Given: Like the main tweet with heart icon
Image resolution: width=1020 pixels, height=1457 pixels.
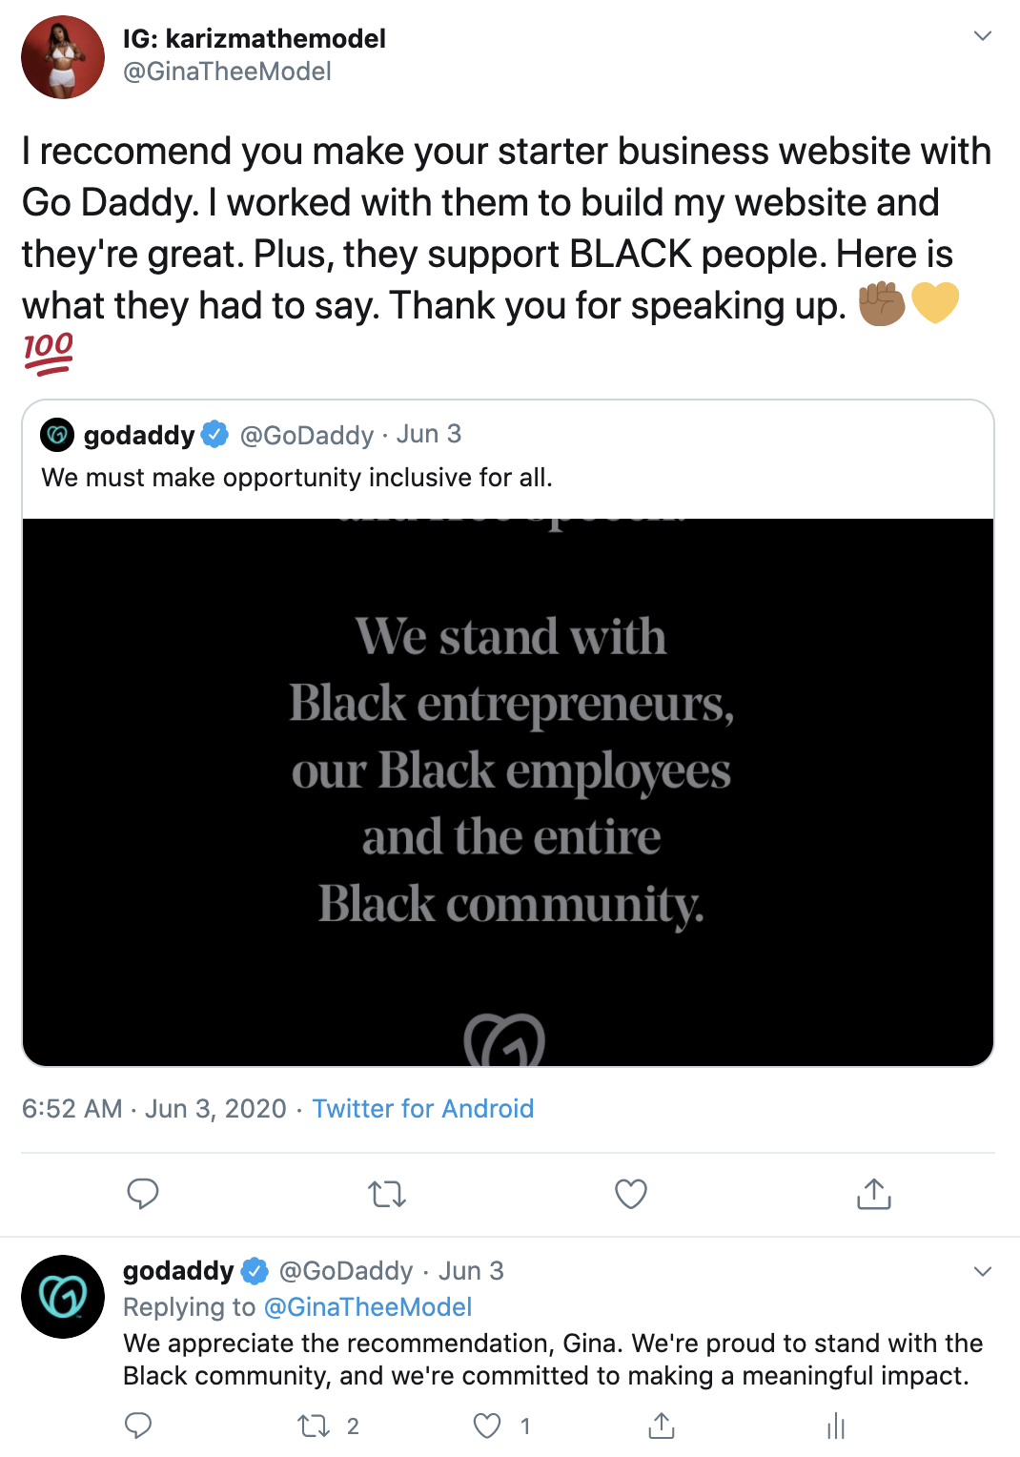Looking at the screenshot, I should pyautogui.click(x=631, y=1193).
